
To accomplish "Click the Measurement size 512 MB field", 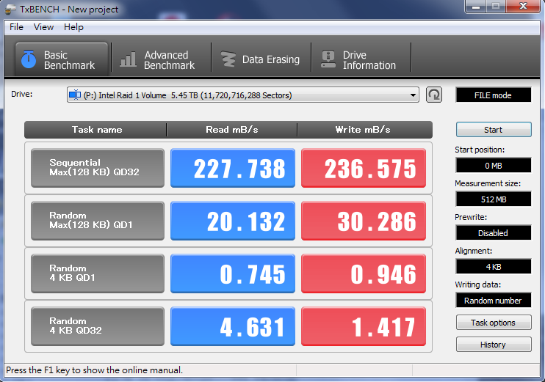I will (x=494, y=199).
